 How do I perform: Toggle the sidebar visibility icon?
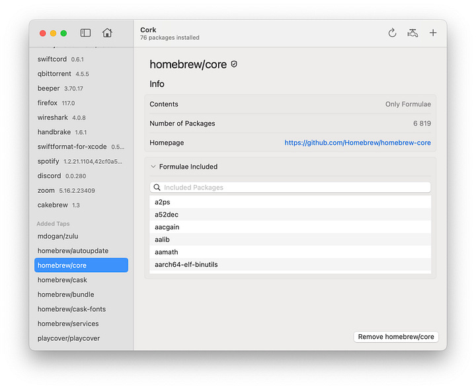pos(85,33)
